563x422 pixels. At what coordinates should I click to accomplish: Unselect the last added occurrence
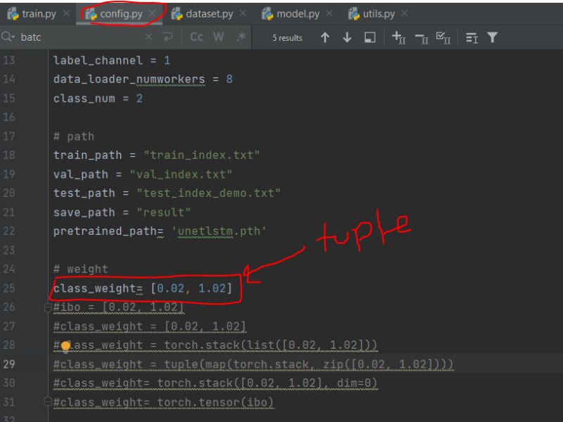(x=420, y=37)
